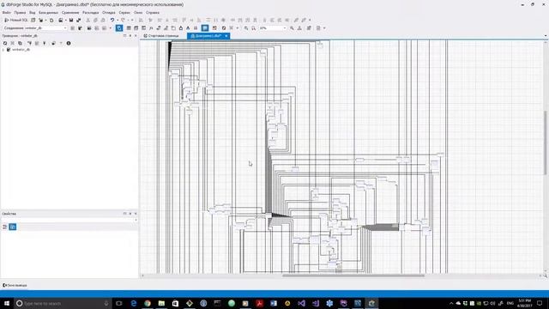Open the Справка menu
The width and height of the screenshot is (549, 309).
tap(153, 12)
